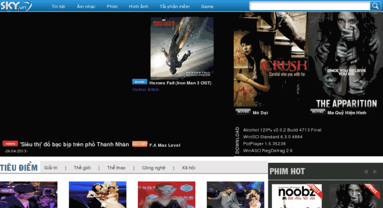Open the Game menu
The image size is (383, 208).
click(x=207, y=6)
